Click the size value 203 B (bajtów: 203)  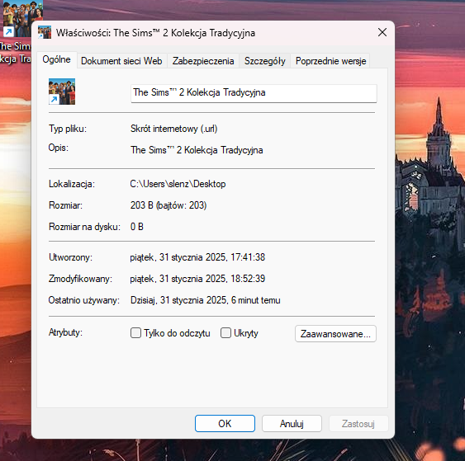click(x=168, y=205)
